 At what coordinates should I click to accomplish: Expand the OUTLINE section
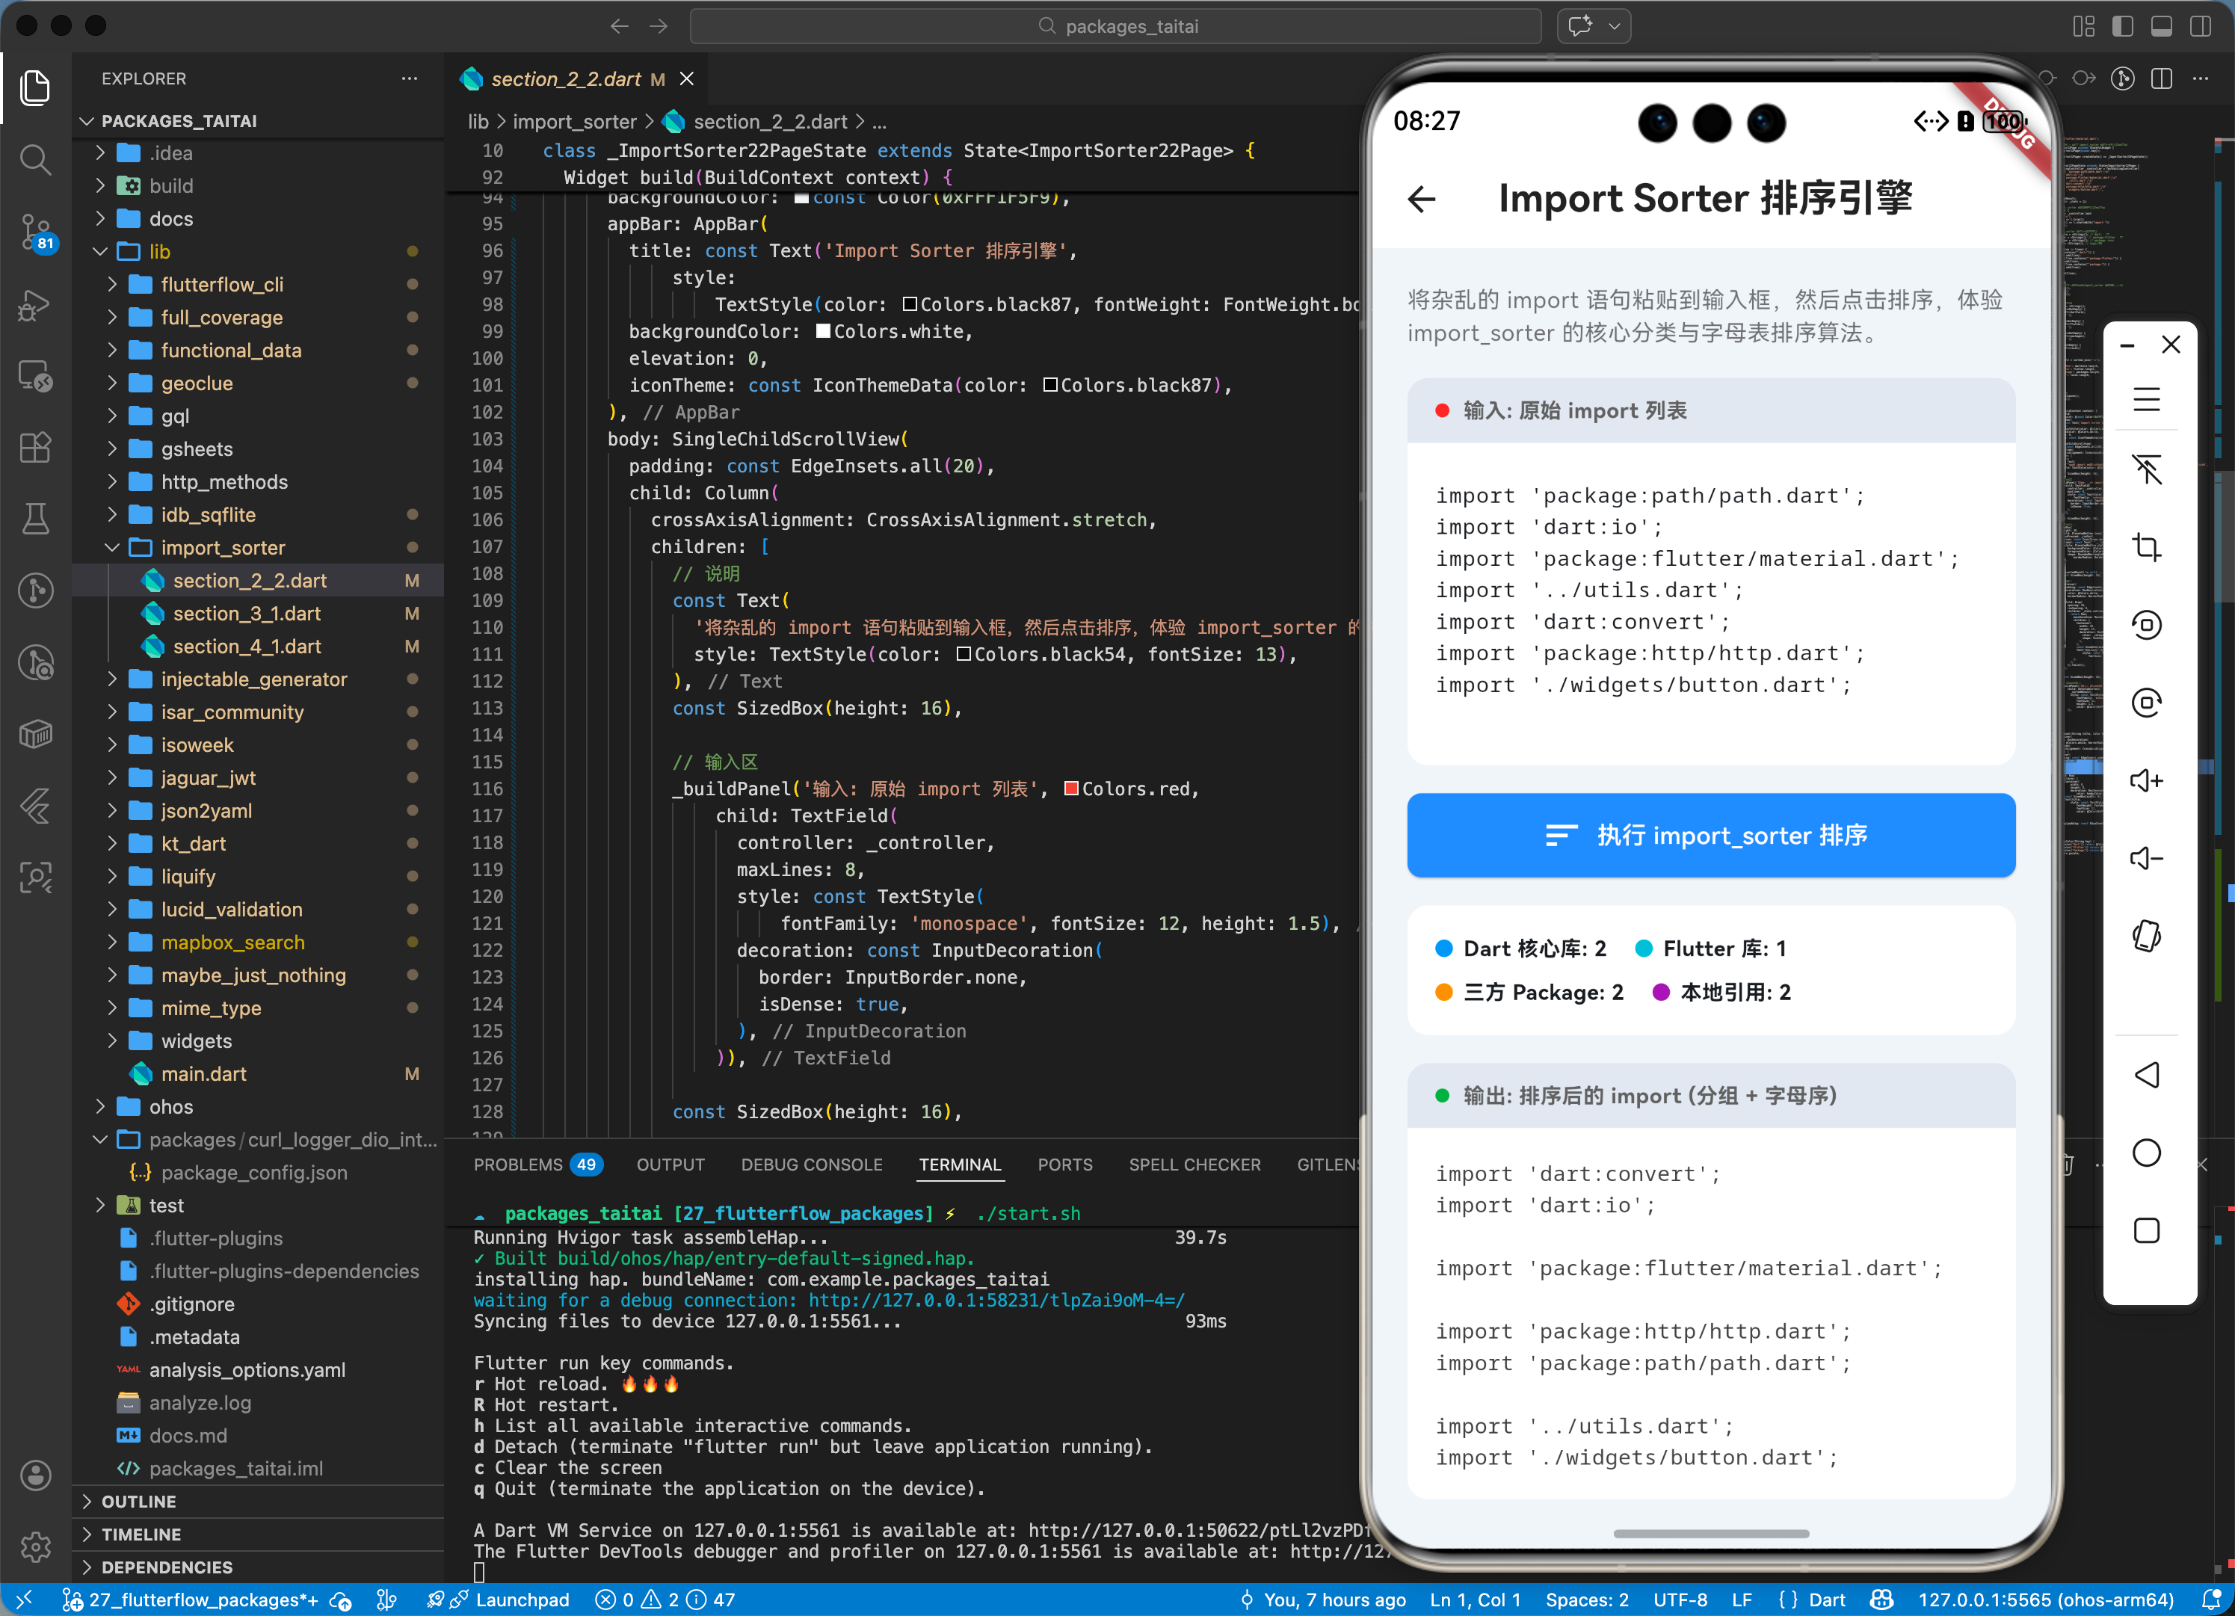(138, 1501)
